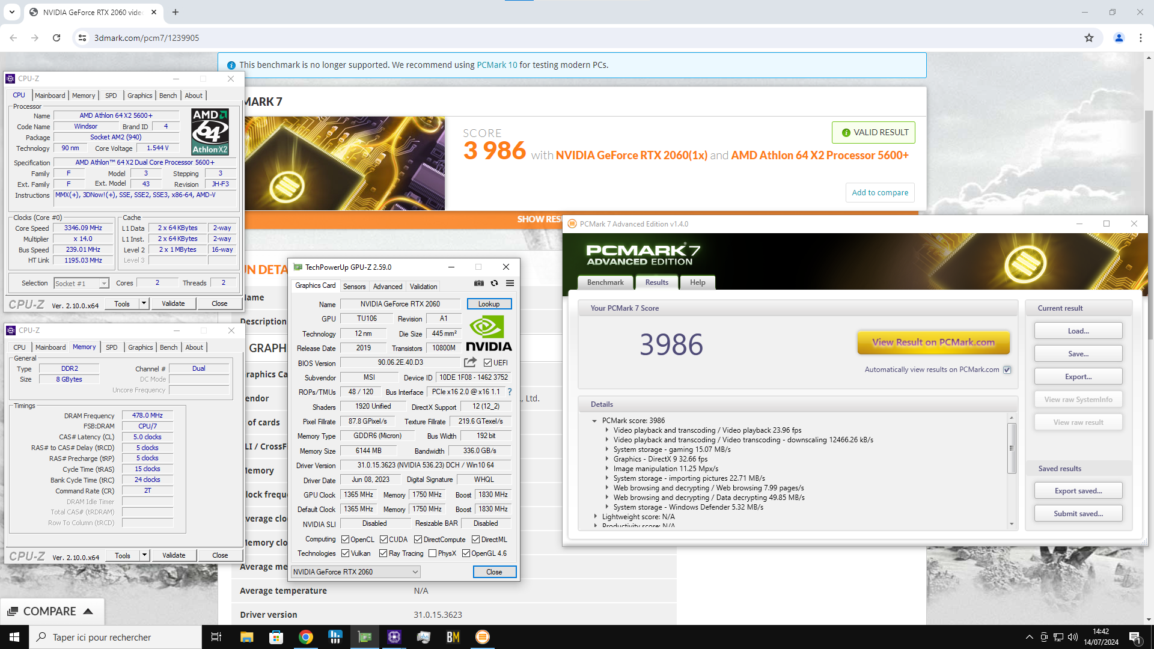The image size is (1154, 649).
Task: Click the SHOW RESULT orange bar
Action: [x=540, y=219]
